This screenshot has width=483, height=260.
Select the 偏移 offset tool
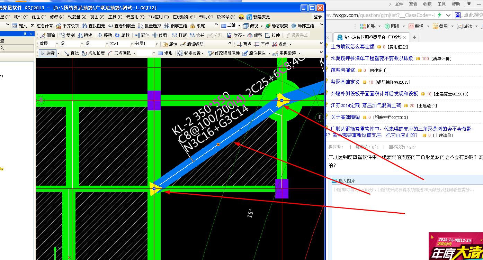[255, 35]
